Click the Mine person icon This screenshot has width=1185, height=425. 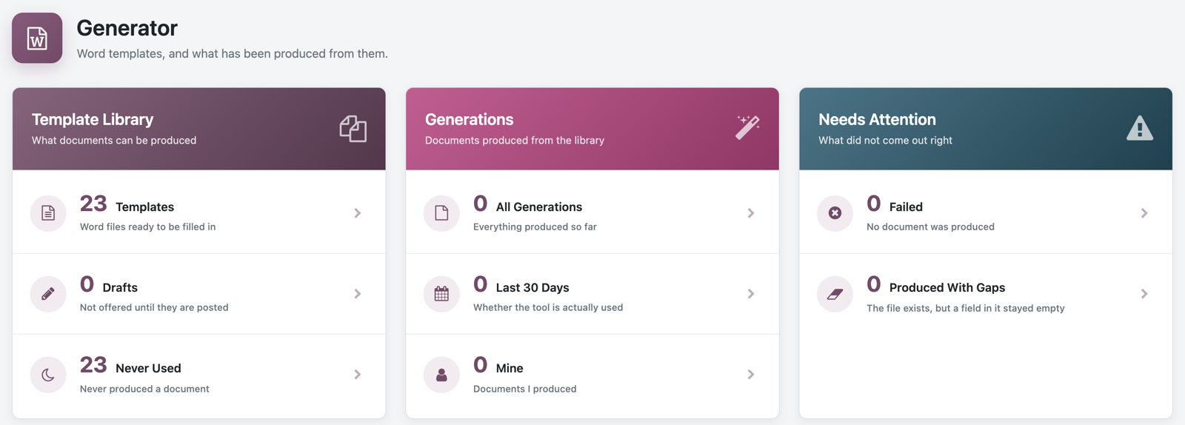(441, 375)
